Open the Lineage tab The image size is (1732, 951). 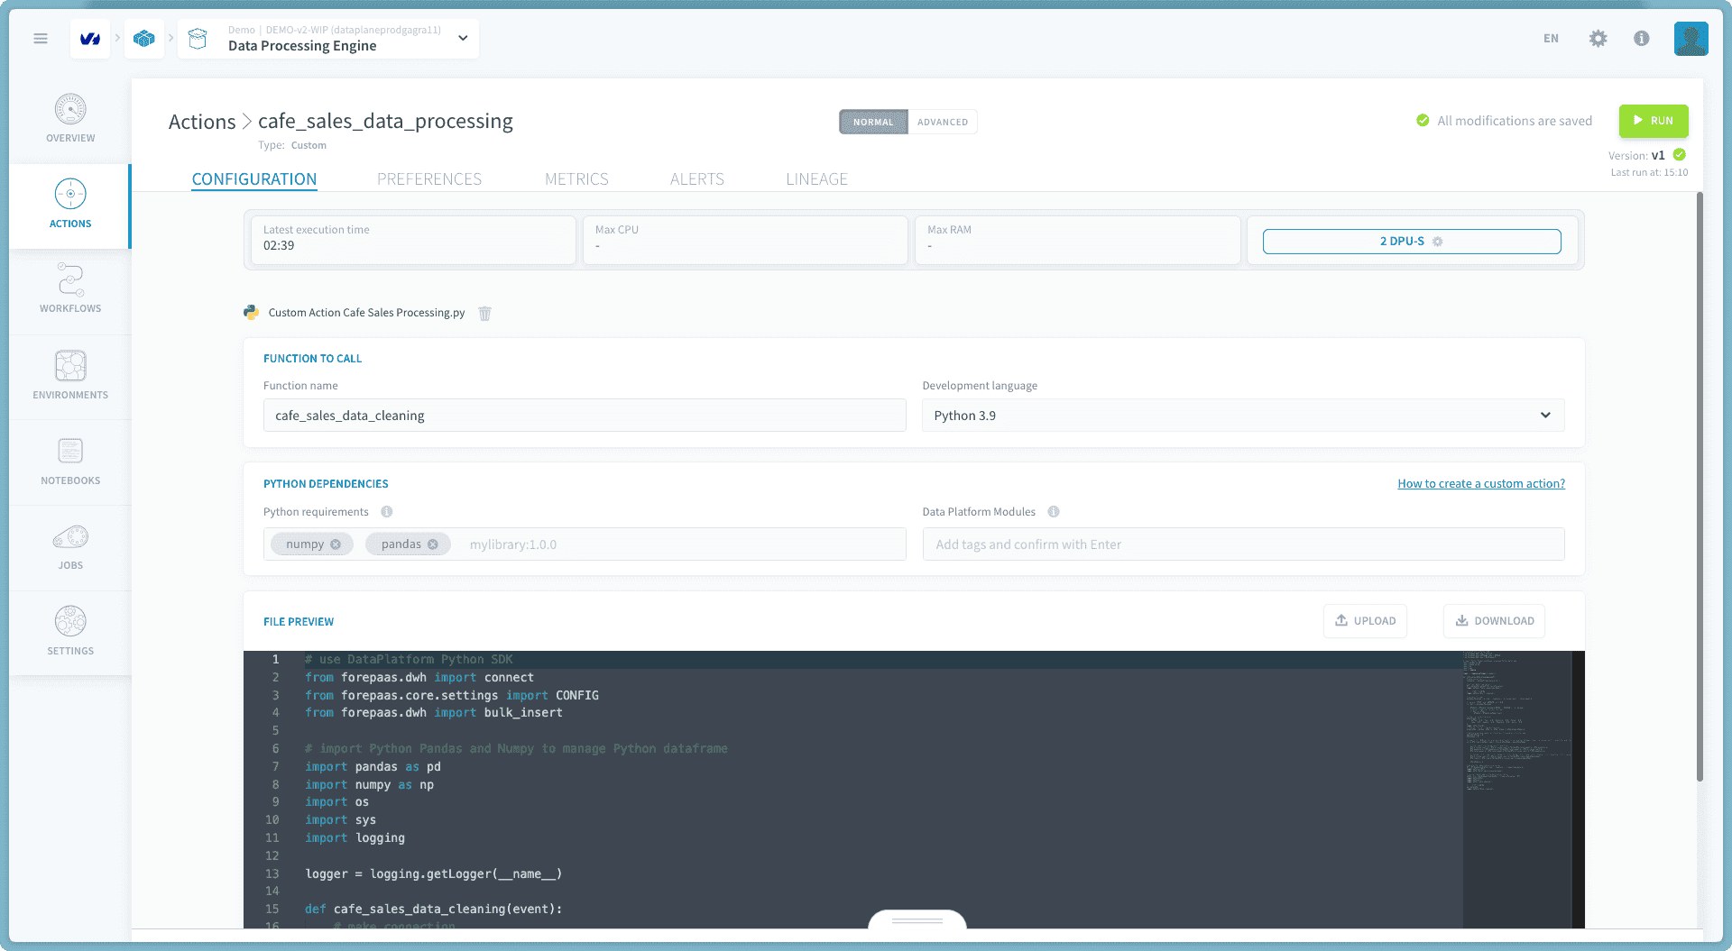click(816, 178)
